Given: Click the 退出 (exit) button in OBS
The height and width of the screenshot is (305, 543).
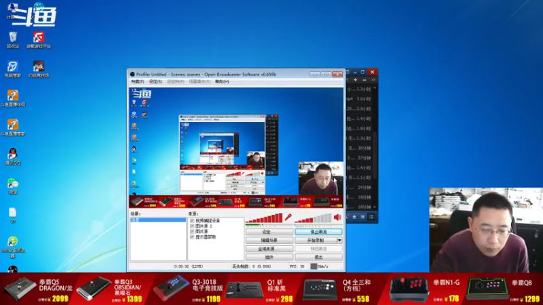Looking at the screenshot, I should tap(318, 257).
